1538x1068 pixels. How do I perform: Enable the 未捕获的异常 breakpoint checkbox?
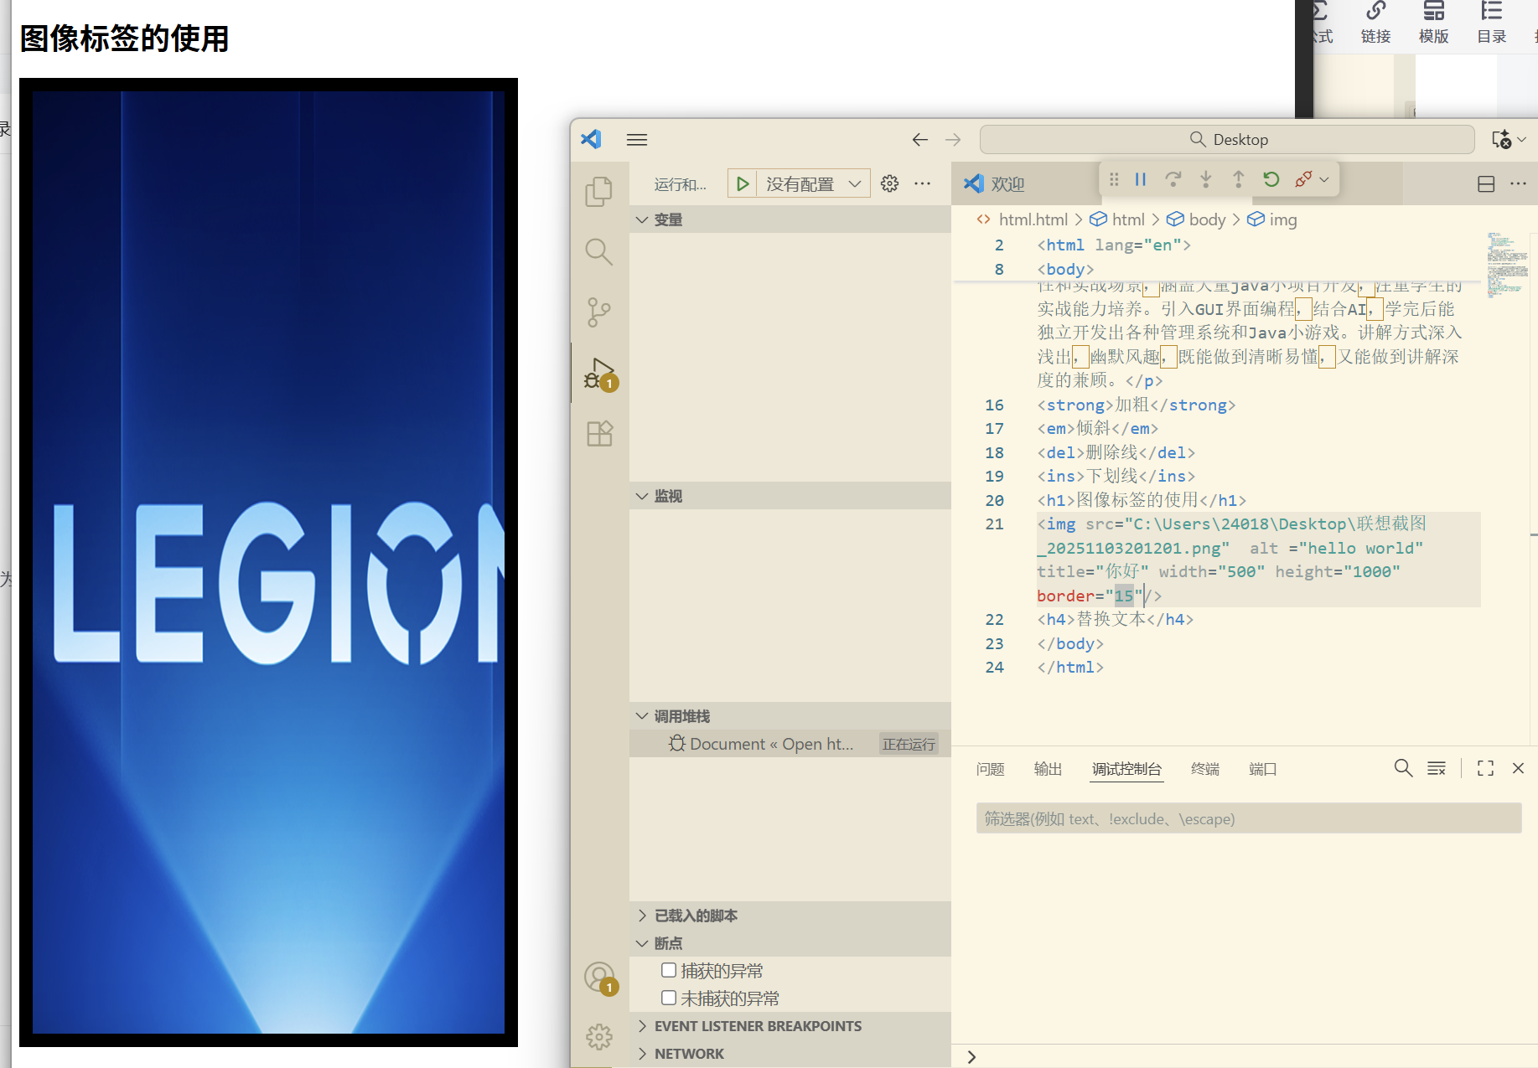coord(669,998)
